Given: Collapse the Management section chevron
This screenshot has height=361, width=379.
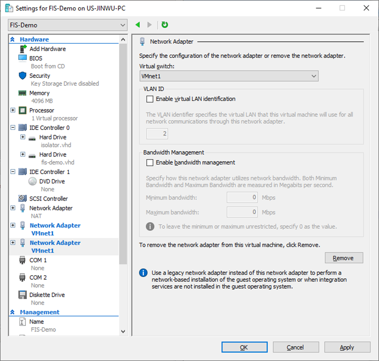Looking at the screenshot, I should pyautogui.click(x=12, y=312).
